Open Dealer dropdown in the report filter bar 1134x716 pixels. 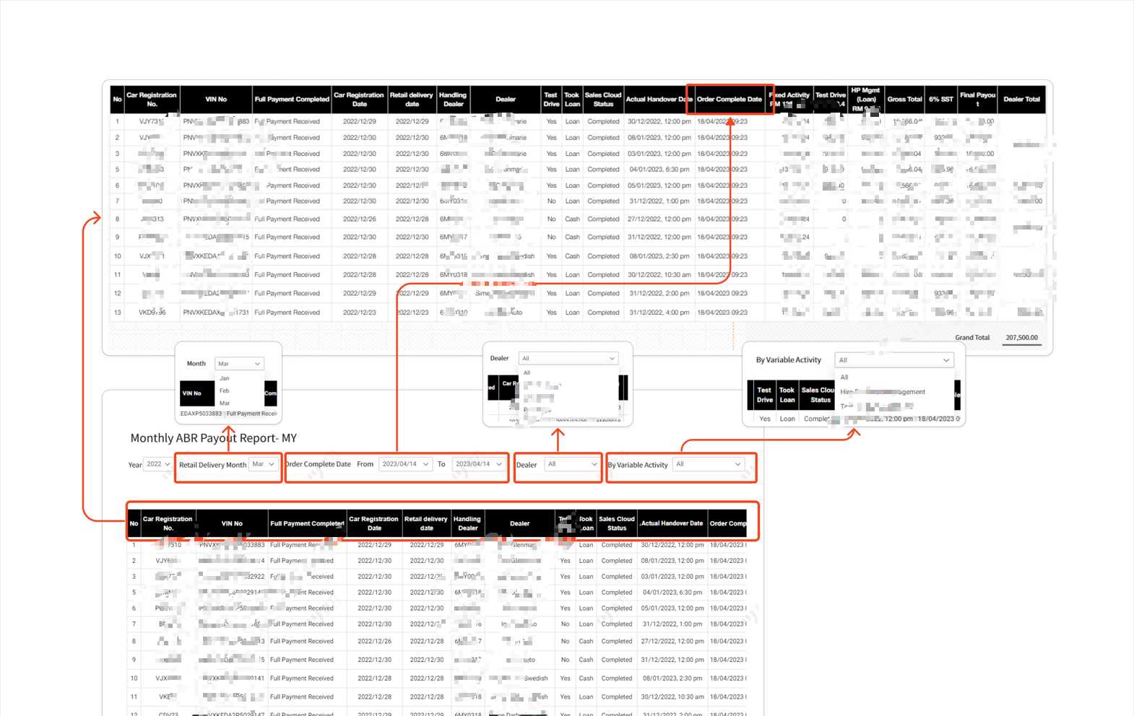[572, 464]
